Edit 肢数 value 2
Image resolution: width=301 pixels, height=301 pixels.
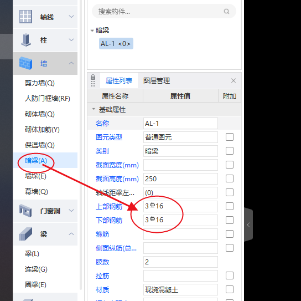coord(180,262)
